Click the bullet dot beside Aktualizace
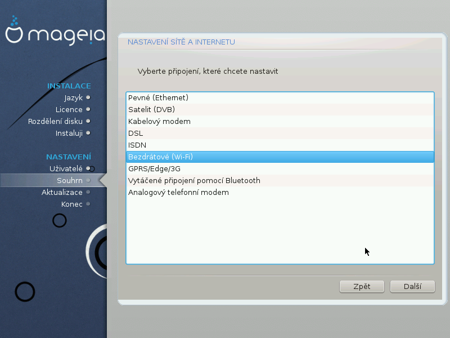450x338 pixels. coord(88,192)
